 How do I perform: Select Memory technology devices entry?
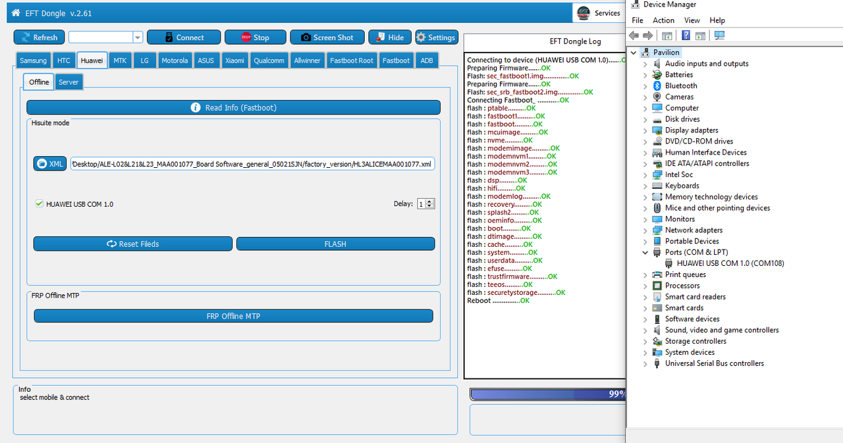pyautogui.click(x=711, y=197)
